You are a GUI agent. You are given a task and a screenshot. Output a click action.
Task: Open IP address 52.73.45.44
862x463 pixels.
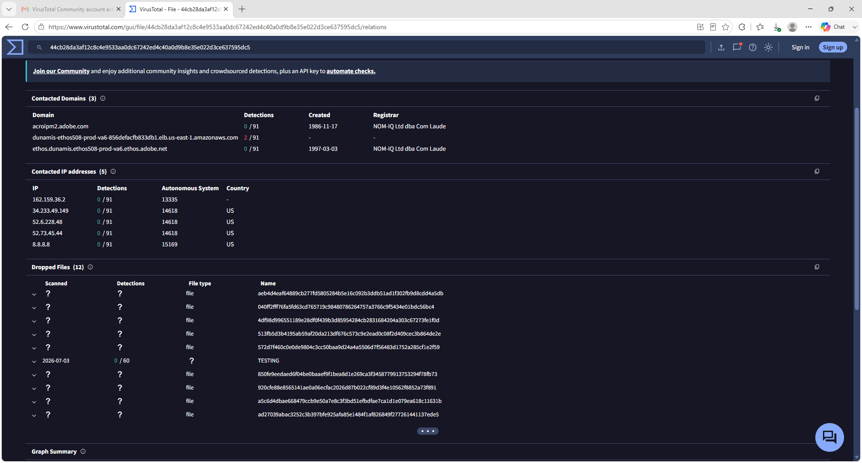pyautogui.click(x=47, y=233)
